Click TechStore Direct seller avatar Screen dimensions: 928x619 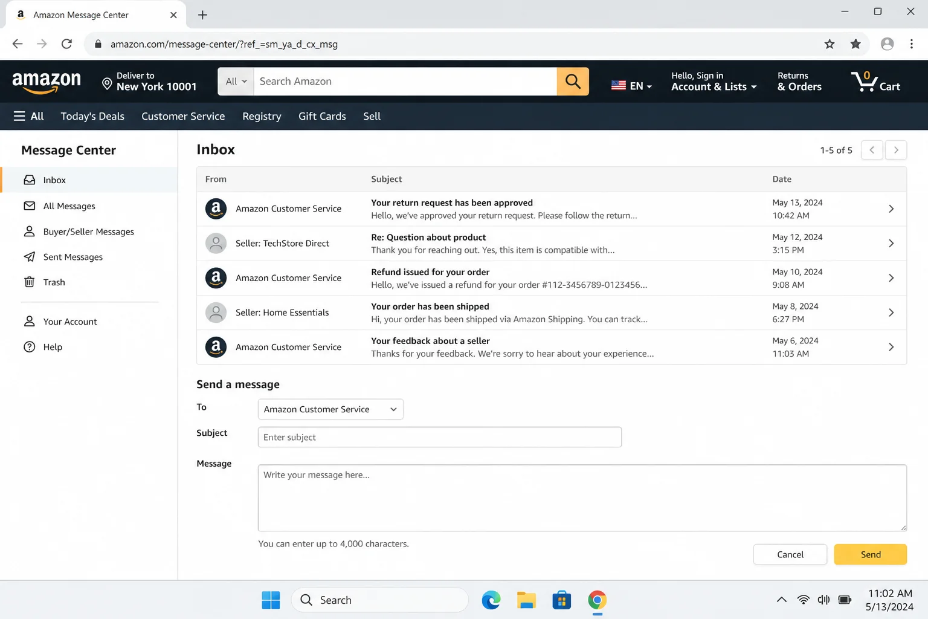point(216,243)
